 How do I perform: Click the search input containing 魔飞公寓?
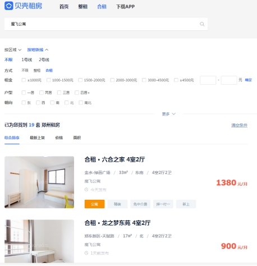pos(106,24)
